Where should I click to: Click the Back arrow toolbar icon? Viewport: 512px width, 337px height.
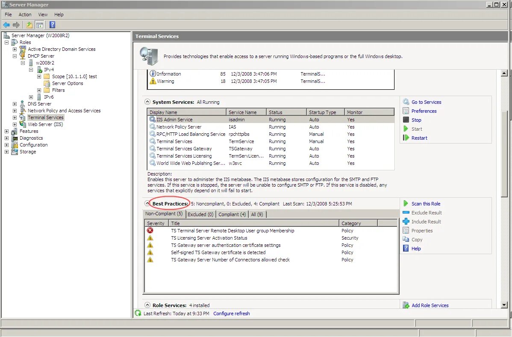pos(6,25)
